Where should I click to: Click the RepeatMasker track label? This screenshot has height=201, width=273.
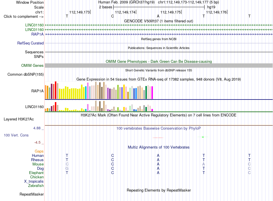click(x=32, y=194)
